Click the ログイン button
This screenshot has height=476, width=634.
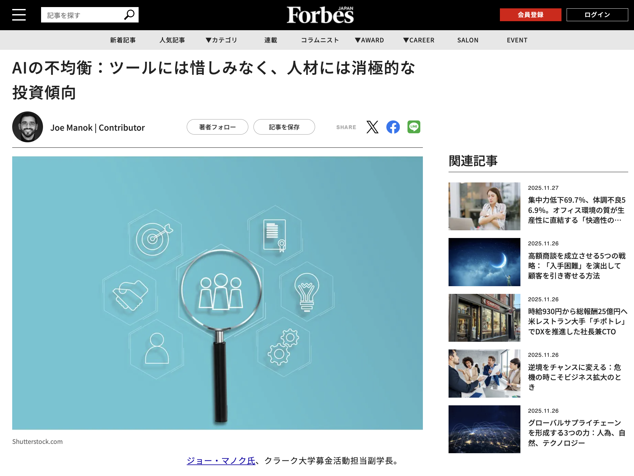597,15
